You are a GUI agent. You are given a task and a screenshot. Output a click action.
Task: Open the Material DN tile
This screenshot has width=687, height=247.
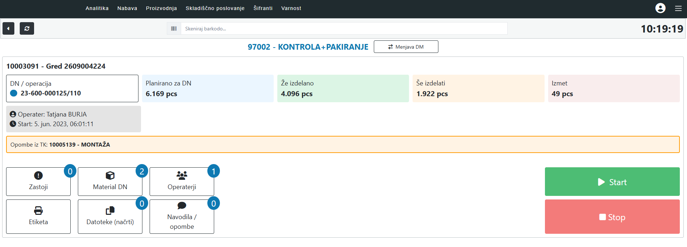(x=110, y=182)
